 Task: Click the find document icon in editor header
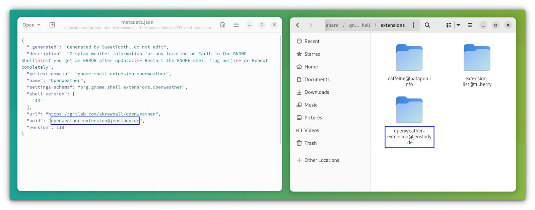223,25
